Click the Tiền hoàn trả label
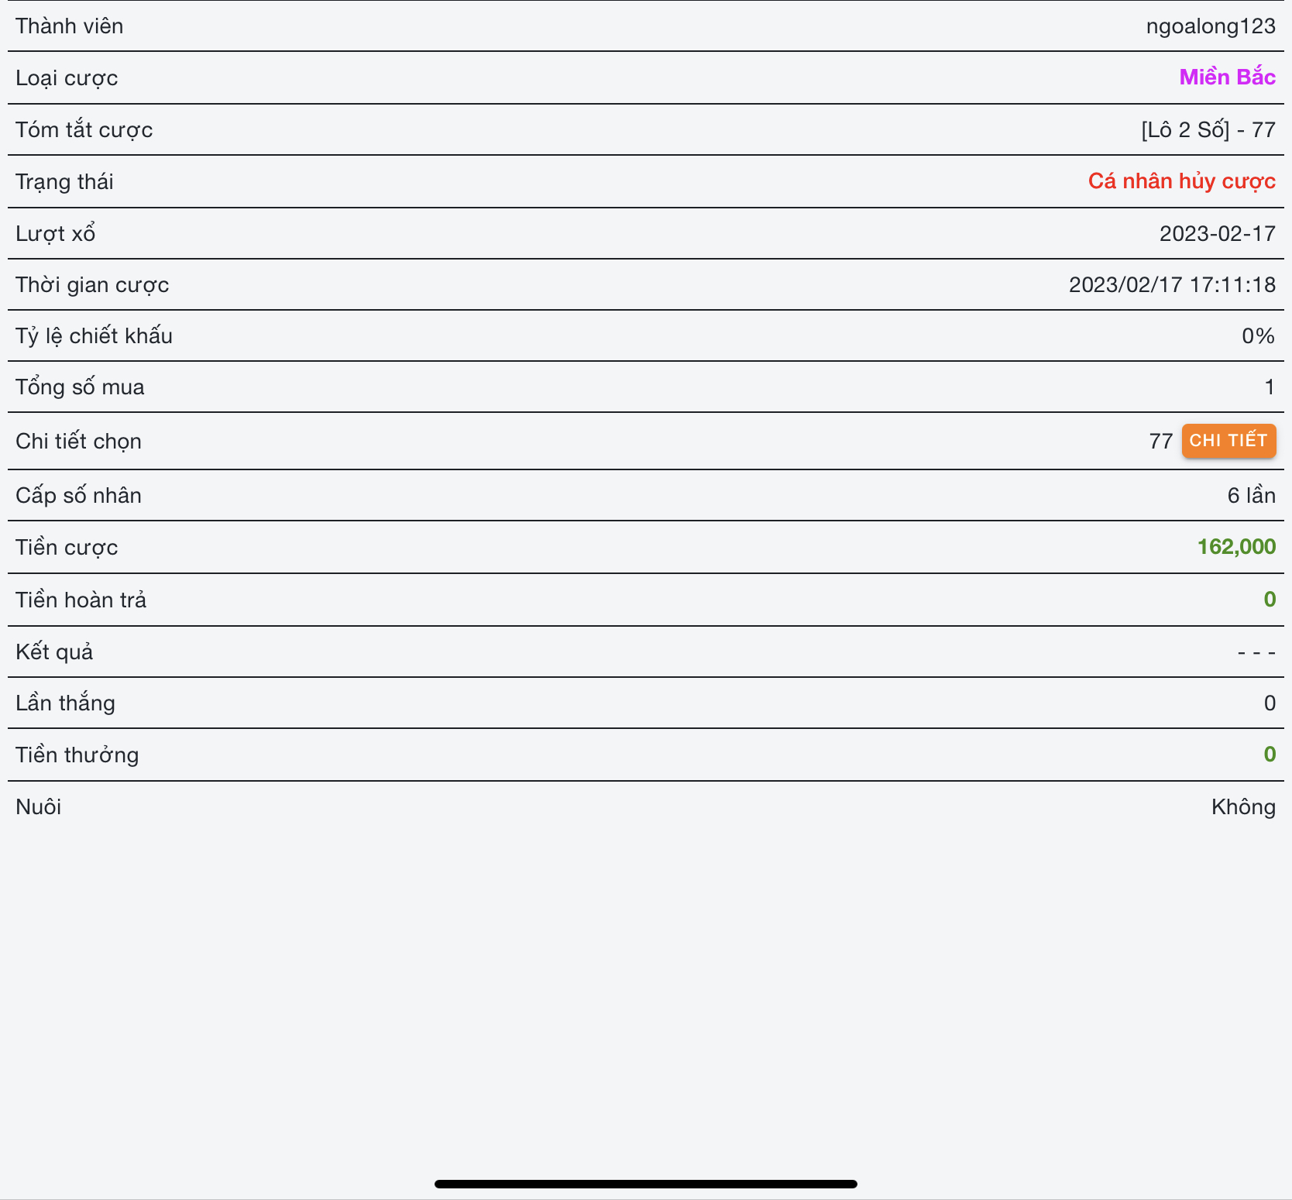 click(81, 600)
